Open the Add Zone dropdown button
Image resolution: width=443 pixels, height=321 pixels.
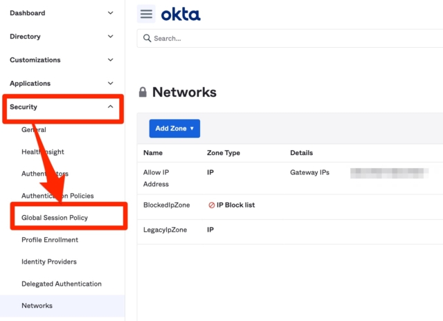click(x=174, y=129)
